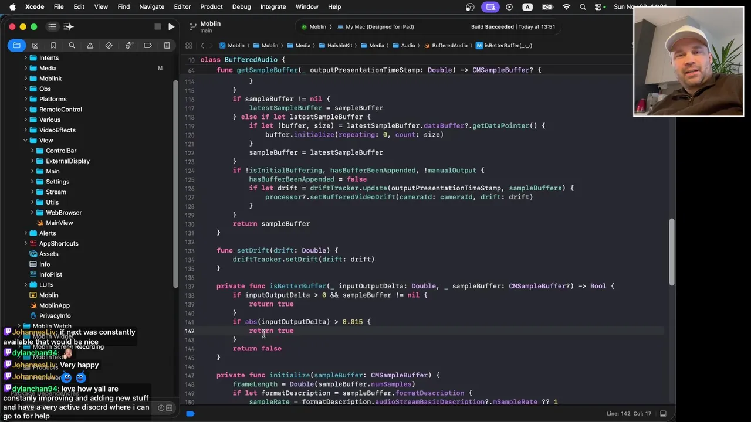Select the AppShortcuts folder

pyautogui.click(x=59, y=244)
